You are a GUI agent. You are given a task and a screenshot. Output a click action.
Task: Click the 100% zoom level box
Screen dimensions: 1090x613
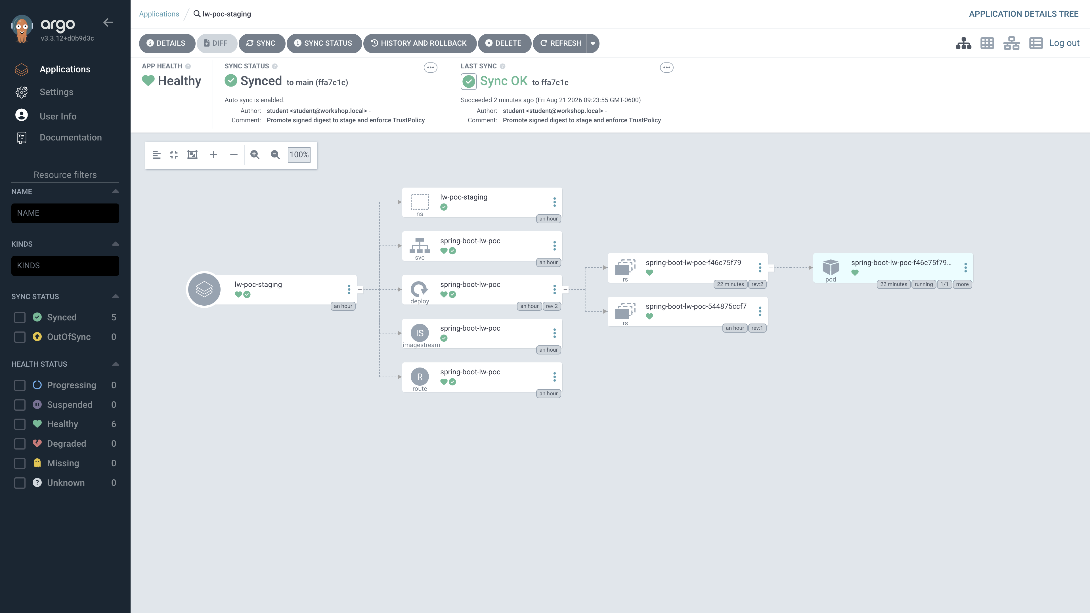(x=299, y=155)
